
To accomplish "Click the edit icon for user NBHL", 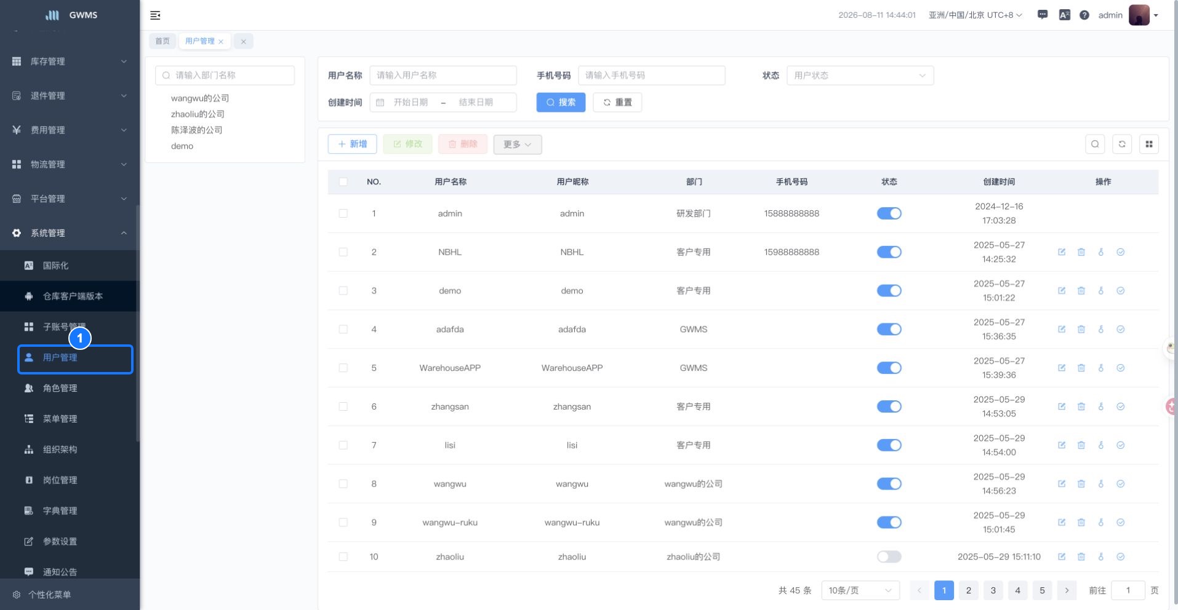I will click(1062, 252).
